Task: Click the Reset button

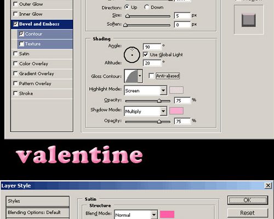Action: pyautogui.click(x=248, y=213)
